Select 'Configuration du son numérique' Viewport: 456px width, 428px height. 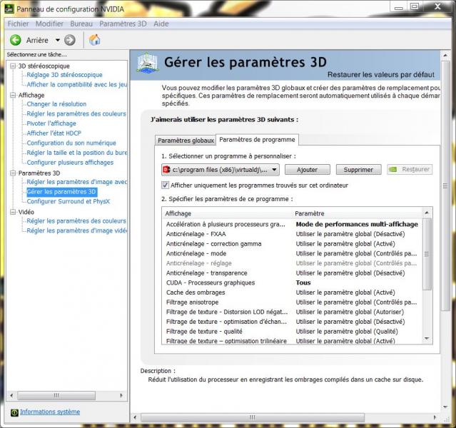(71, 143)
